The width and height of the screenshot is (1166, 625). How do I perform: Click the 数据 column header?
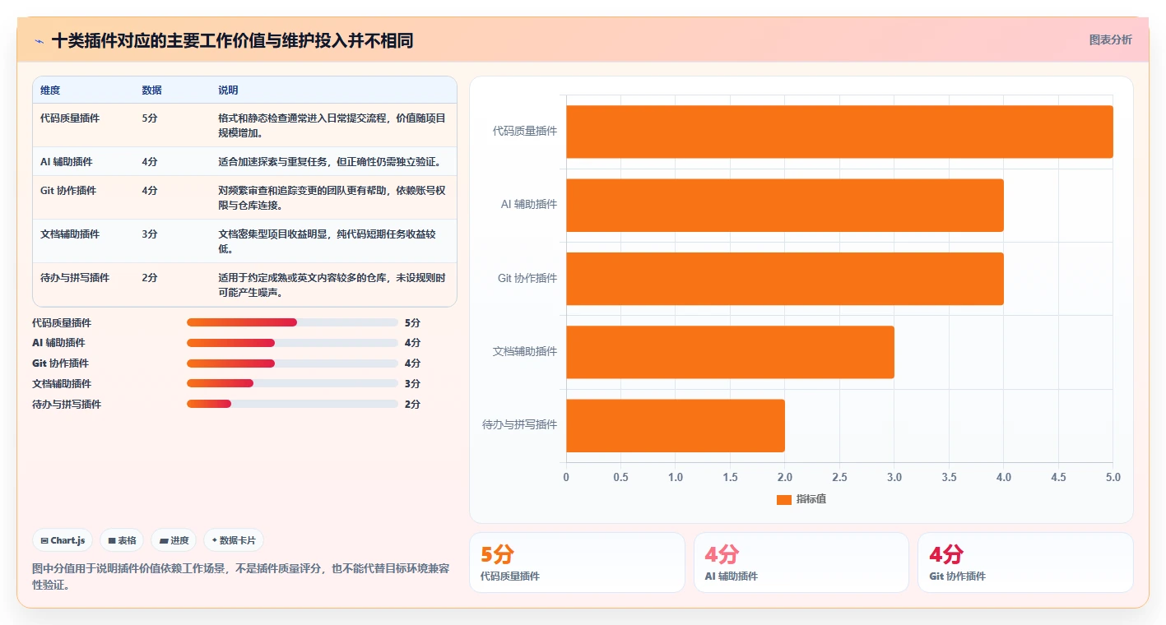tap(151, 90)
